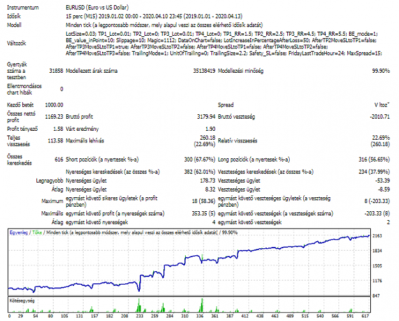Click the 353.35 (5) maximal consecutive profit
The height and width of the screenshot is (321, 399).
204,213
